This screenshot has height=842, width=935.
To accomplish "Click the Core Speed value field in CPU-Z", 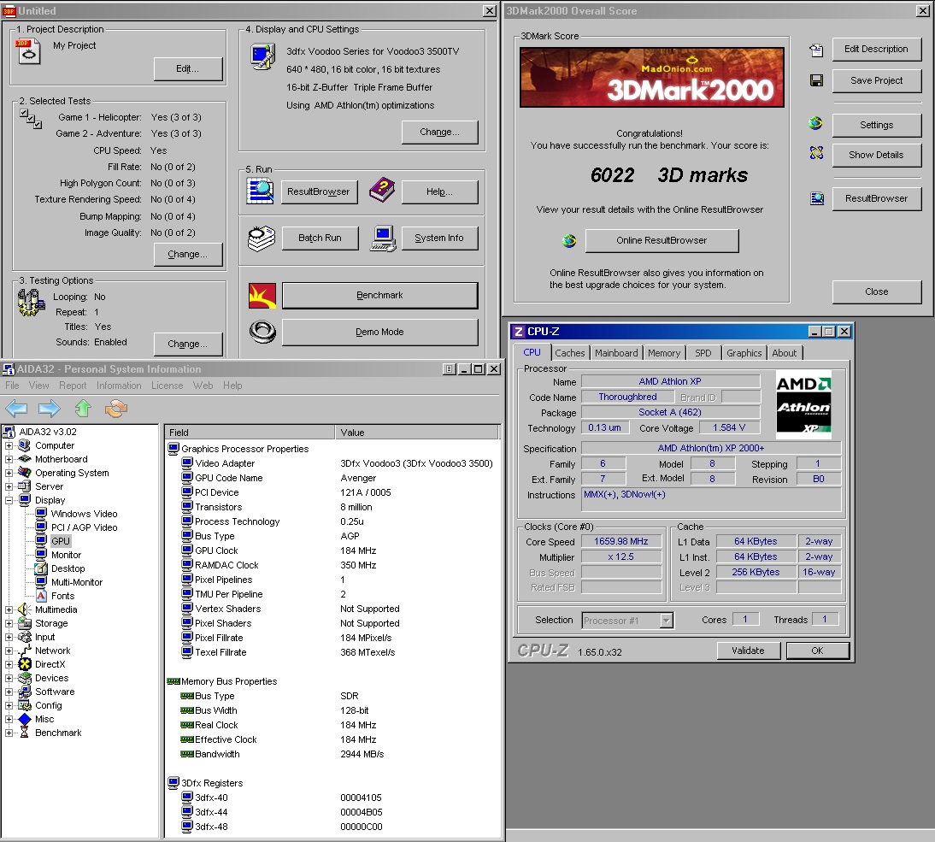I will pos(620,541).
